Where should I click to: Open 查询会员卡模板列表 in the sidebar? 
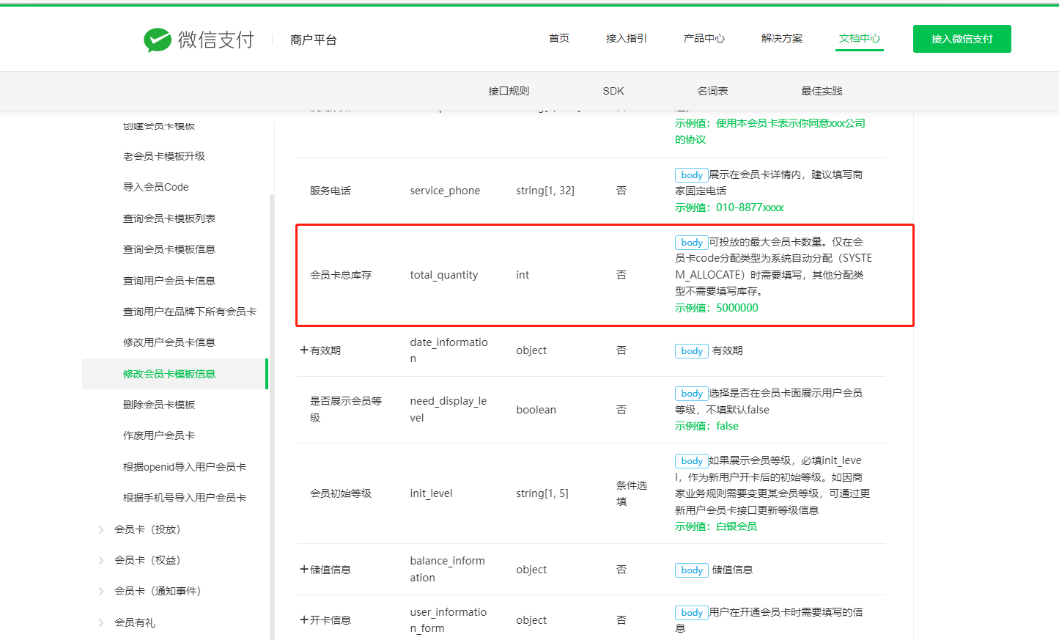tap(169, 218)
